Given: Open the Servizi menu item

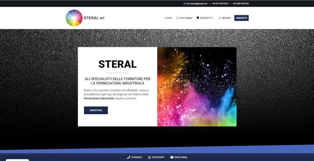Looking at the screenshot, I should [226, 18].
